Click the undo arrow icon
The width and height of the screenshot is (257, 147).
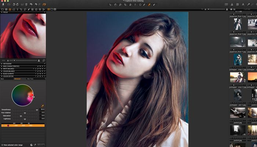coord(36,4)
